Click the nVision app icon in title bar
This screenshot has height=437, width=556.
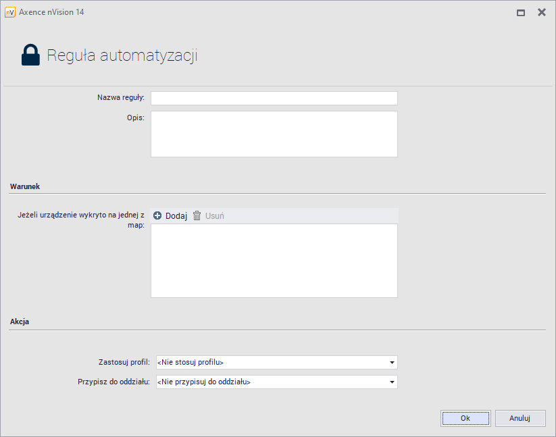9,12
